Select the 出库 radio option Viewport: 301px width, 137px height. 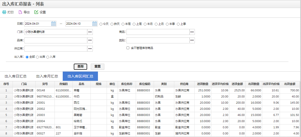[x=38, y=57]
